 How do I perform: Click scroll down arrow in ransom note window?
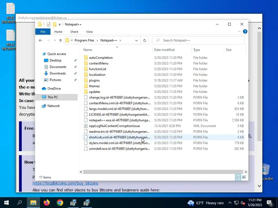pos(259,186)
